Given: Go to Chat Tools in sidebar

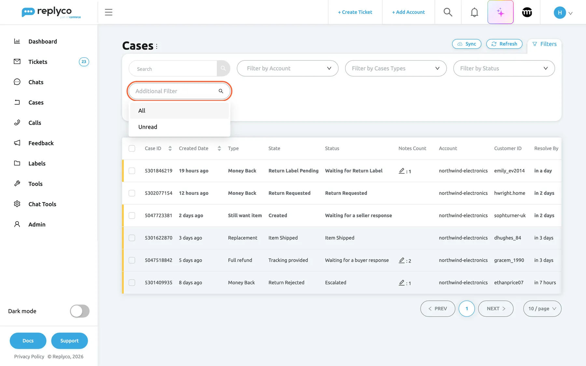Looking at the screenshot, I should point(42,204).
